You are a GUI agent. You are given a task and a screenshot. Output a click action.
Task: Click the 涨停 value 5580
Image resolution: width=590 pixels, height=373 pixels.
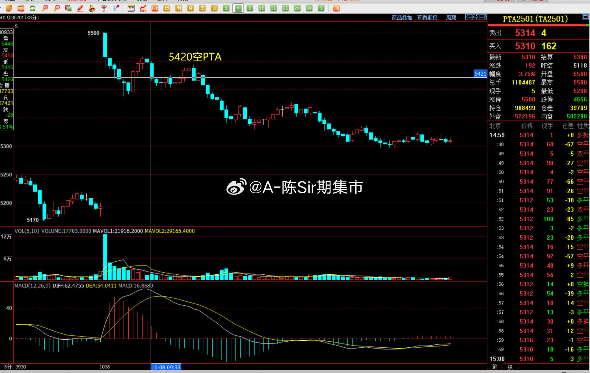[x=528, y=99]
